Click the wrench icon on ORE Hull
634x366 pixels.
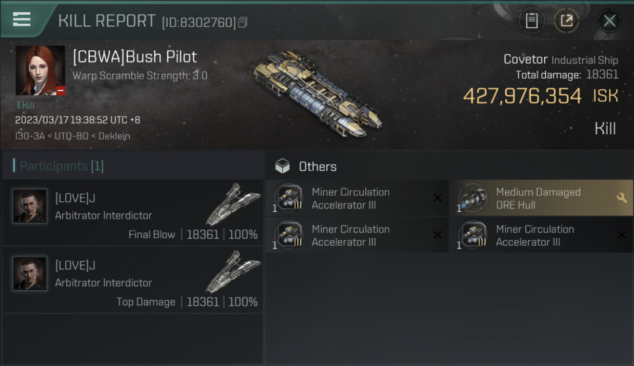click(621, 198)
